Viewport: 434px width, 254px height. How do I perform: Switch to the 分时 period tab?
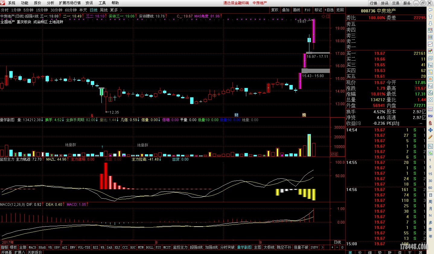coord(5,10)
